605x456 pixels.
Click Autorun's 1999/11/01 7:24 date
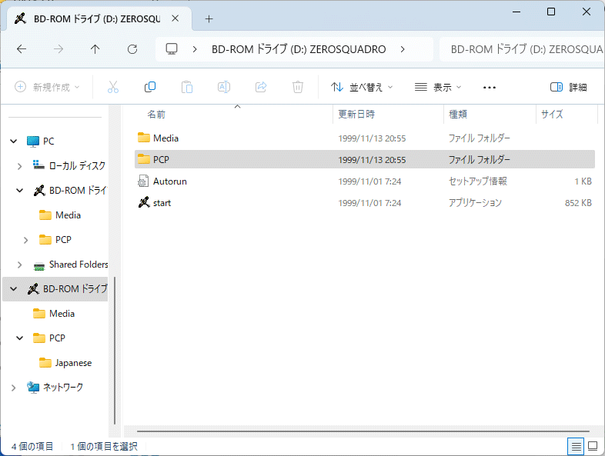369,181
